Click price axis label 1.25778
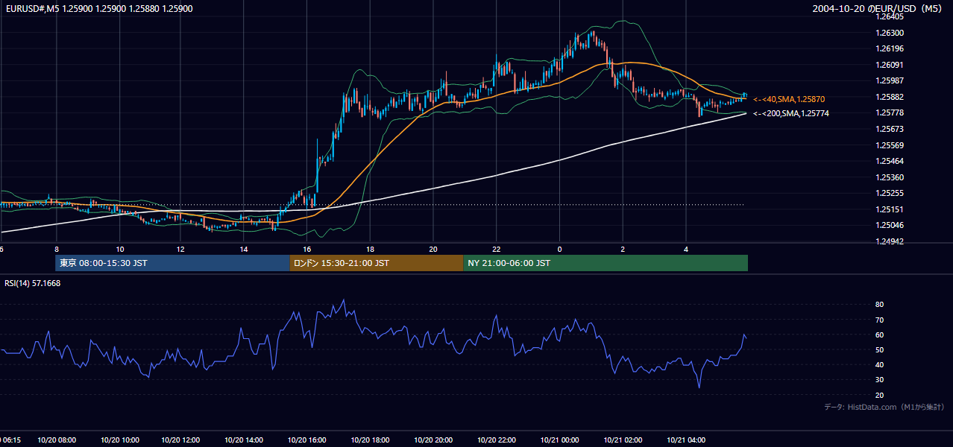Viewport: 953px width, 447px height. click(890, 112)
